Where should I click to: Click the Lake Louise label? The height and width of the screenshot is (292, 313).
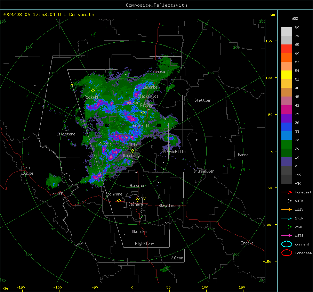tap(27, 170)
